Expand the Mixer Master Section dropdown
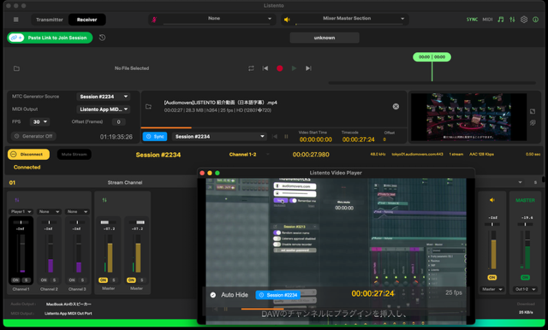Image resolution: width=548 pixels, height=330 pixels. [345, 19]
